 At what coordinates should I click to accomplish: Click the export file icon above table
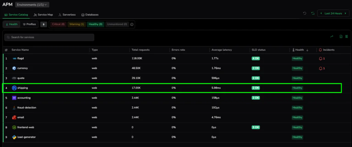[341, 37]
